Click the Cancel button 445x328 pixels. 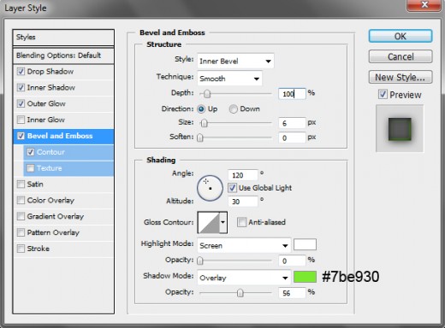400,56
